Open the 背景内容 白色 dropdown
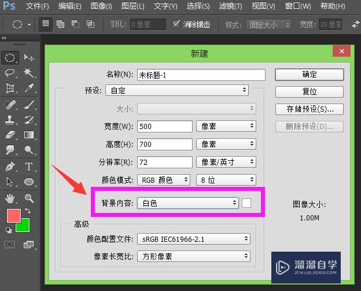Image resolution: width=361 pixels, height=291 pixels. point(188,203)
